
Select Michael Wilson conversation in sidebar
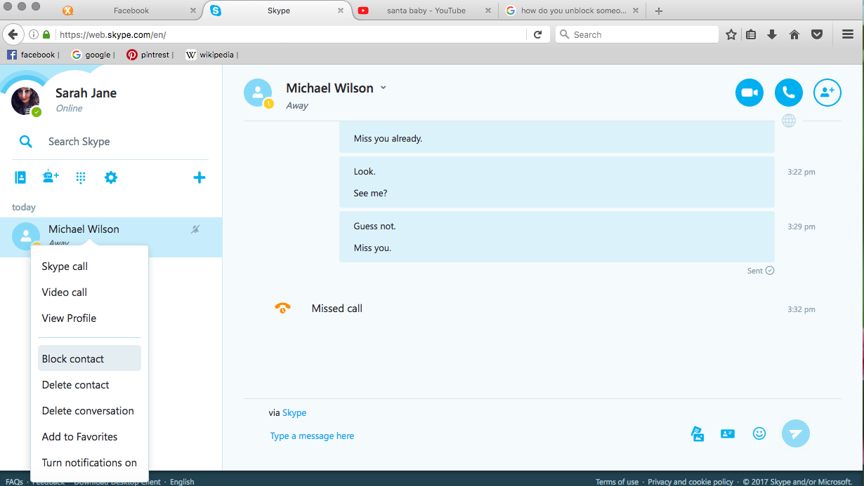coord(111,237)
